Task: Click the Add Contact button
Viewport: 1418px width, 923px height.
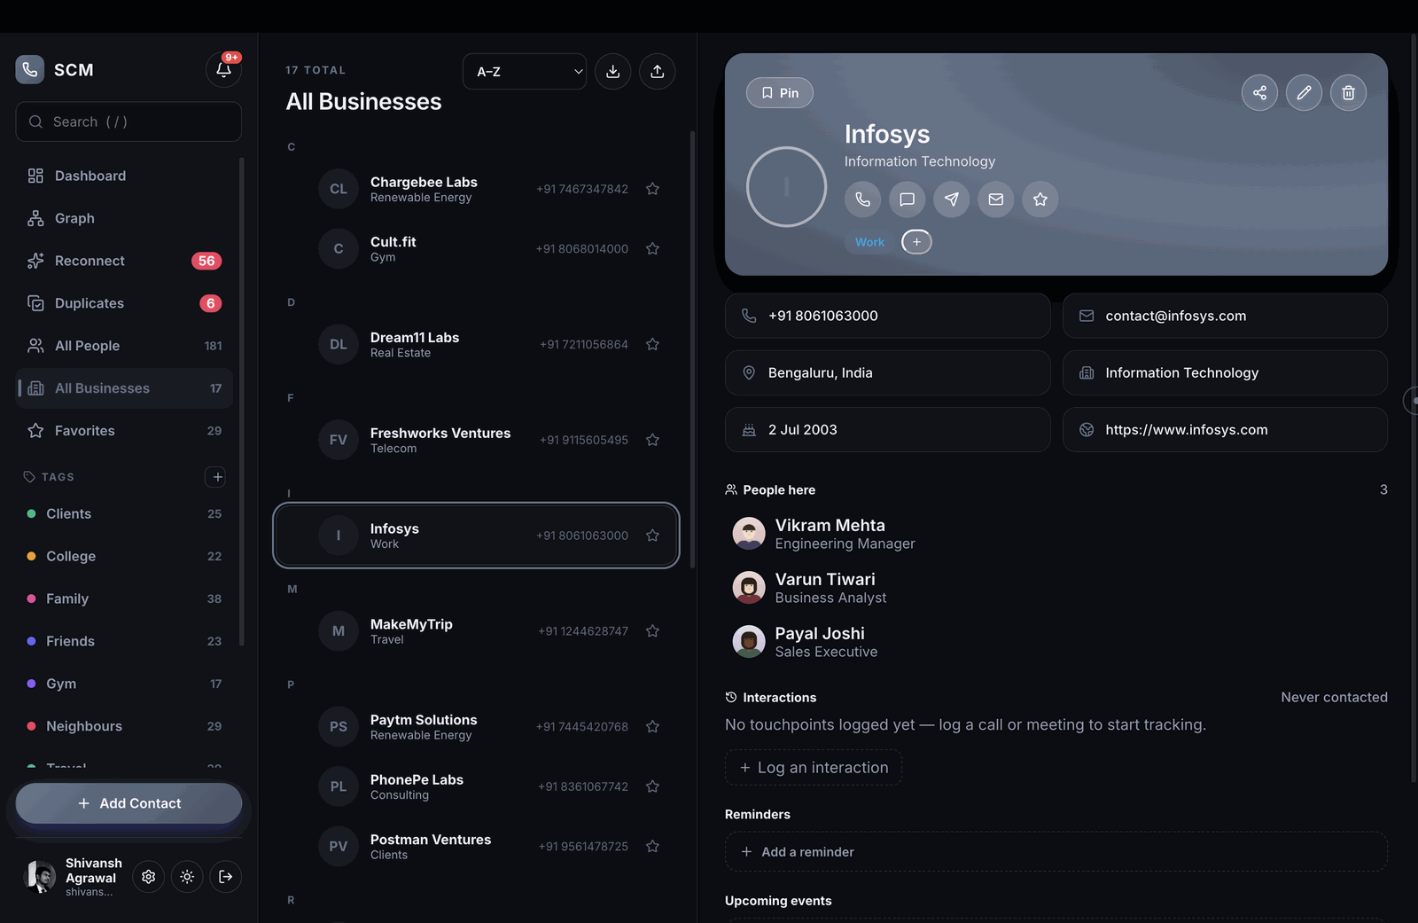Action: tap(129, 803)
